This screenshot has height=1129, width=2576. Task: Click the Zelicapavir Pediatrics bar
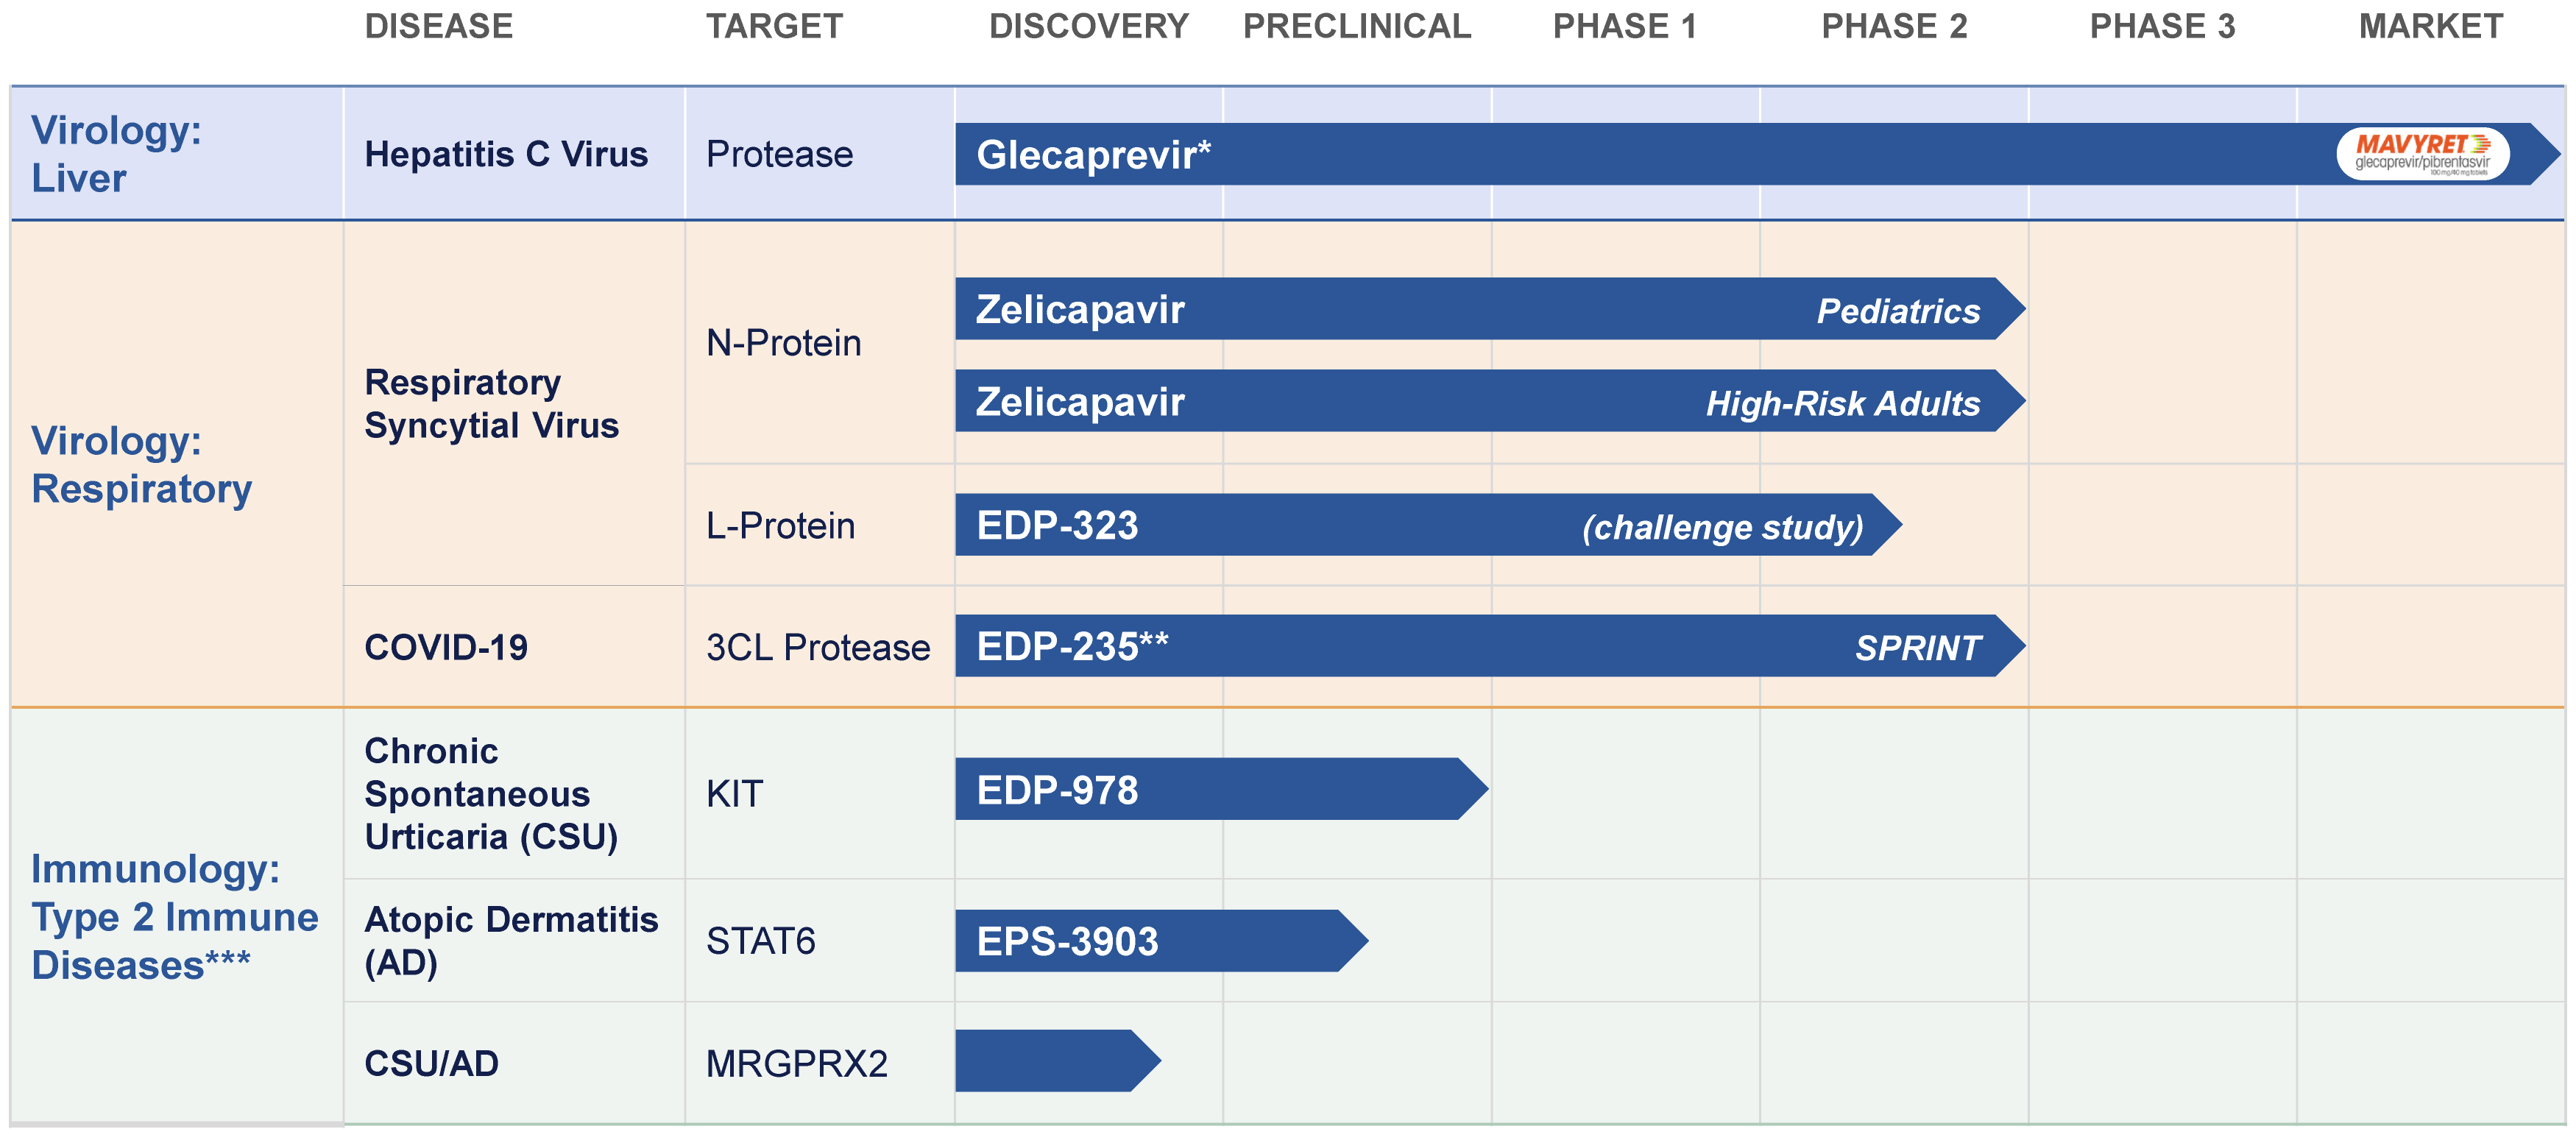1480,309
